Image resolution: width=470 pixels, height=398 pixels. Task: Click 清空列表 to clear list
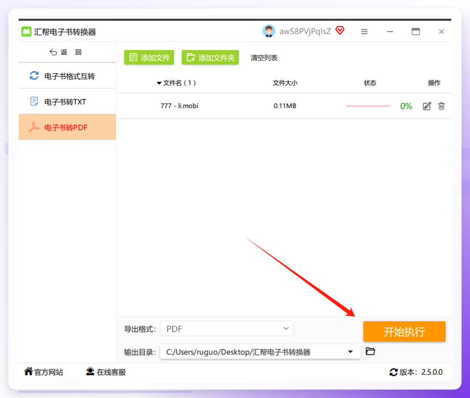[264, 58]
